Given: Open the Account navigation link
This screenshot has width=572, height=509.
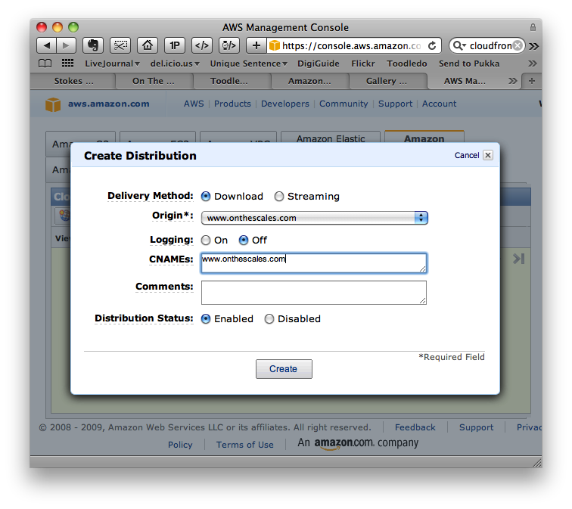Looking at the screenshot, I should [439, 104].
